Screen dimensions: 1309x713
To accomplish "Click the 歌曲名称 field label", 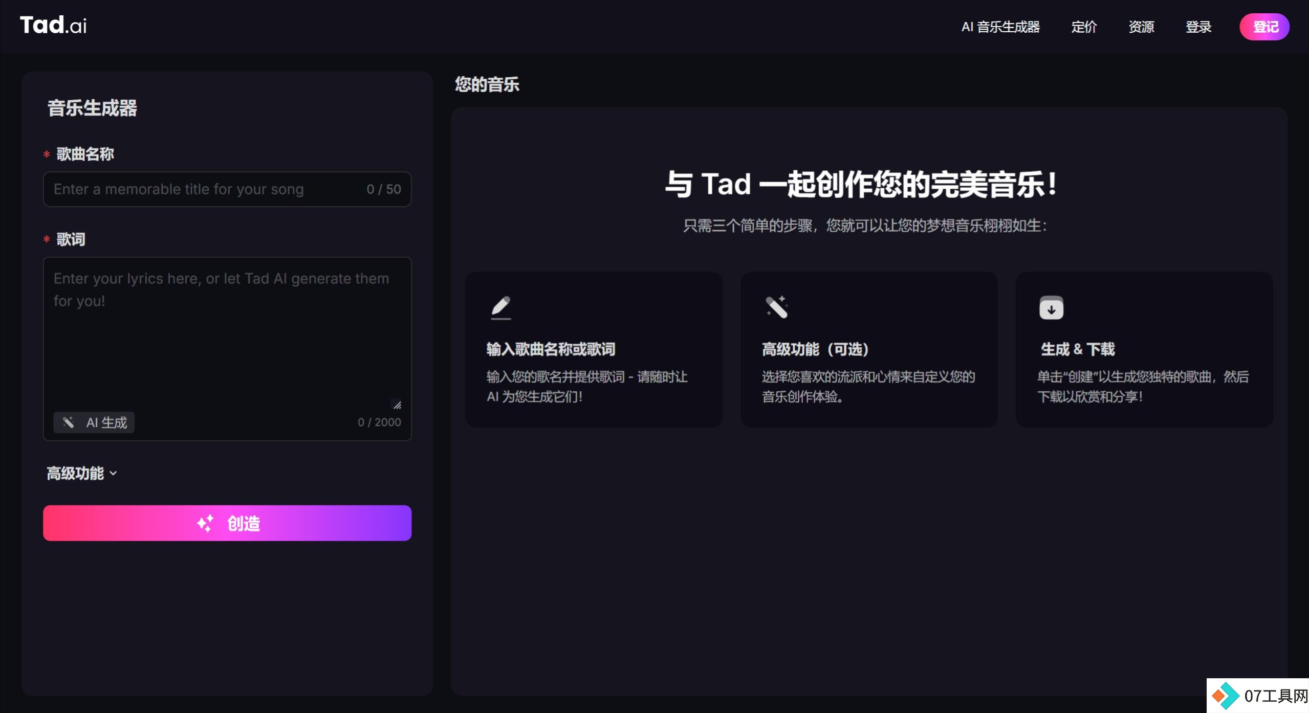I will pos(85,154).
